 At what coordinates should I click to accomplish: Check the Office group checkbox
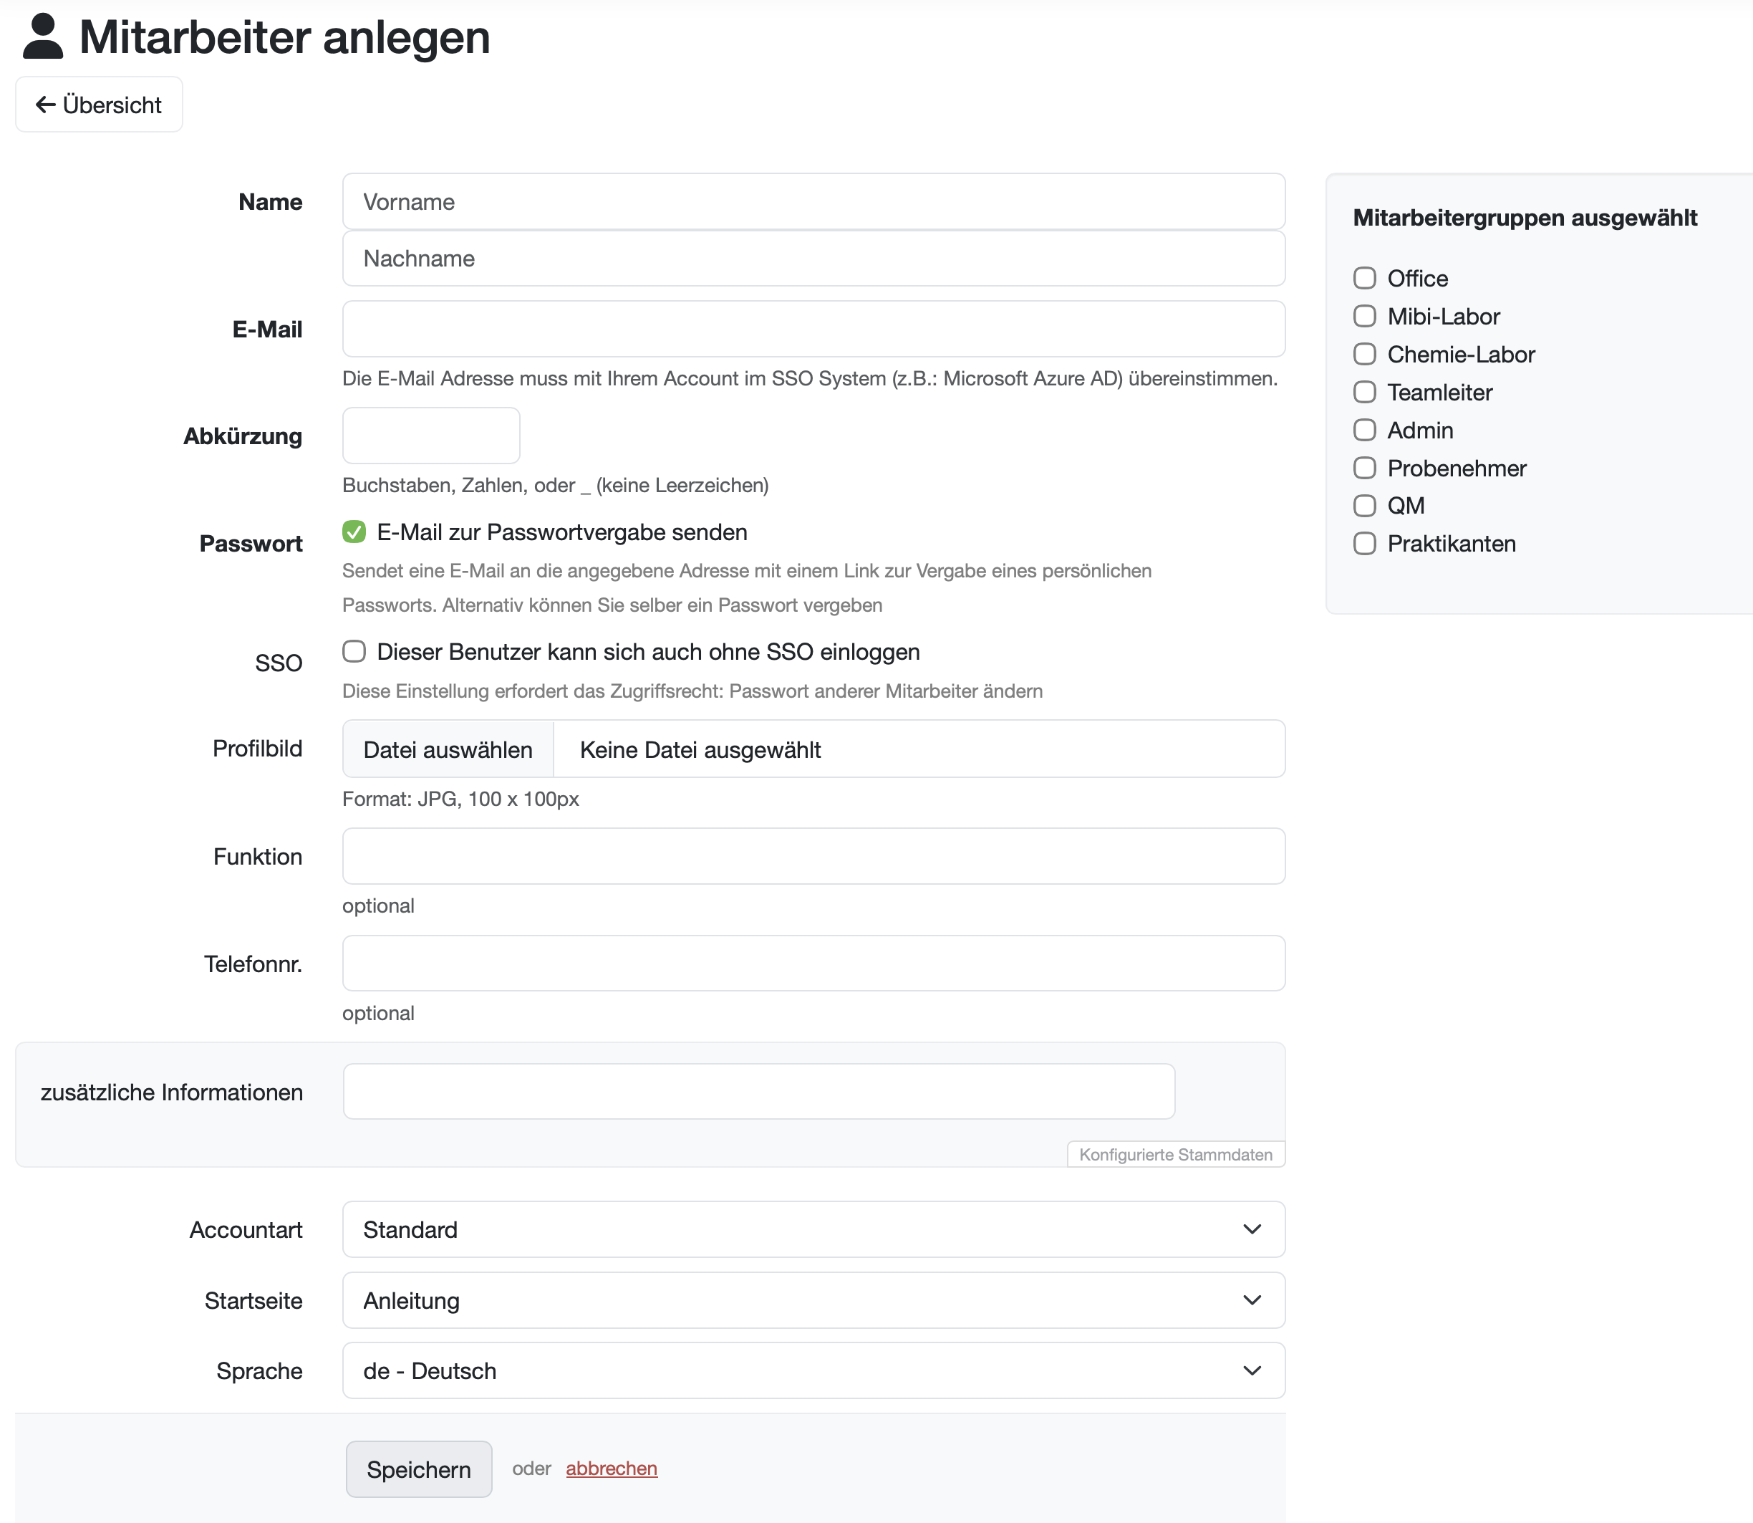click(x=1365, y=279)
